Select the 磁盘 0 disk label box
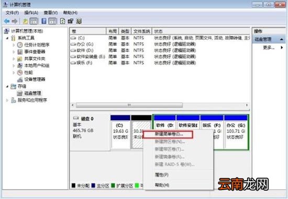The height and width of the screenshot is (199, 288). (x=90, y=132)
